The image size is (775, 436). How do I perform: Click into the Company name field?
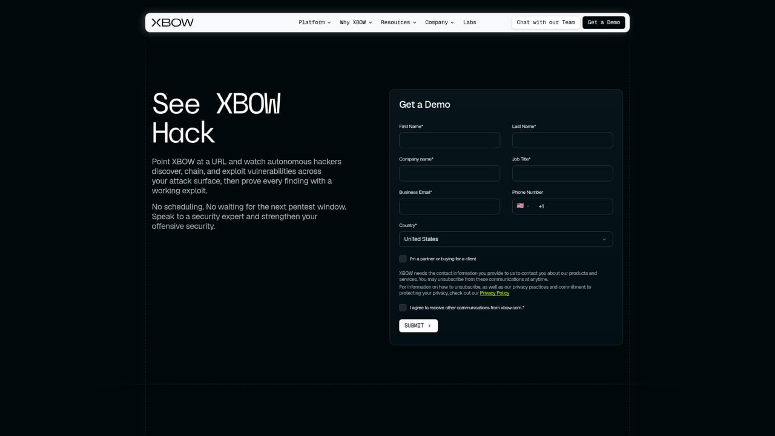coord(449,173)
